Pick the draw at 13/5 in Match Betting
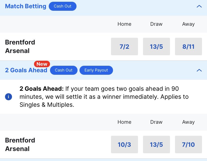This screenshot has width=207, height=161. [x=156, y=46]
